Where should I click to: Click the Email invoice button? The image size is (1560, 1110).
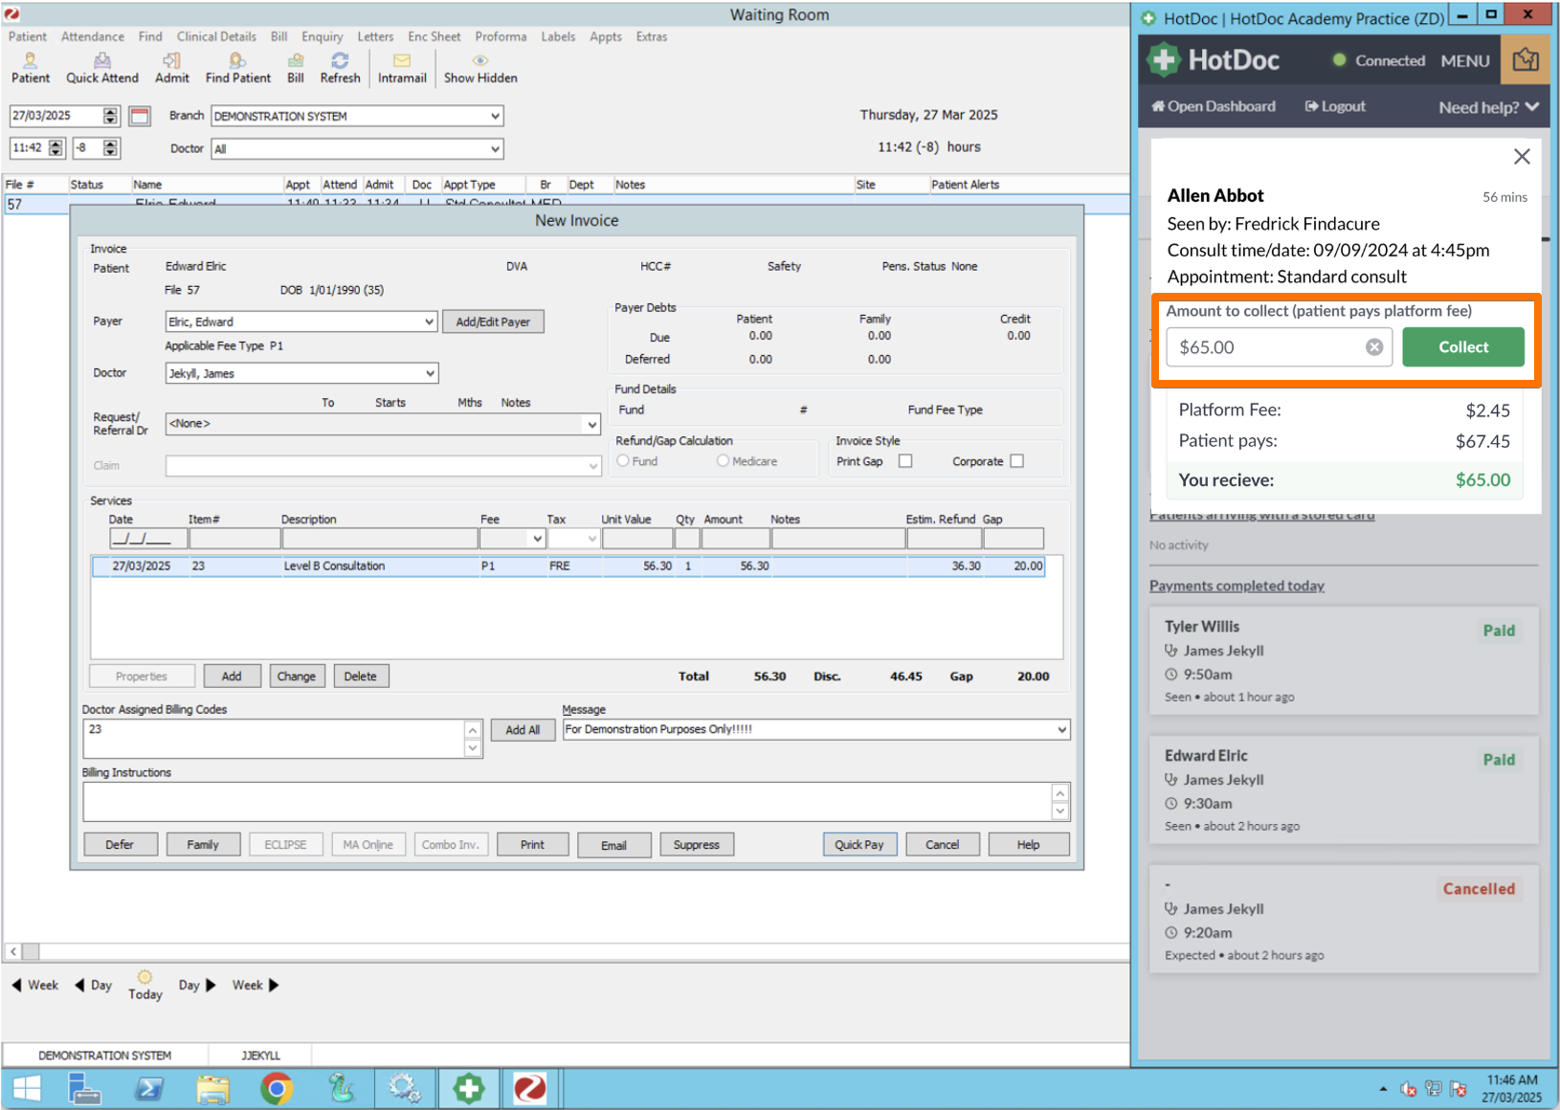click(614, 845)
